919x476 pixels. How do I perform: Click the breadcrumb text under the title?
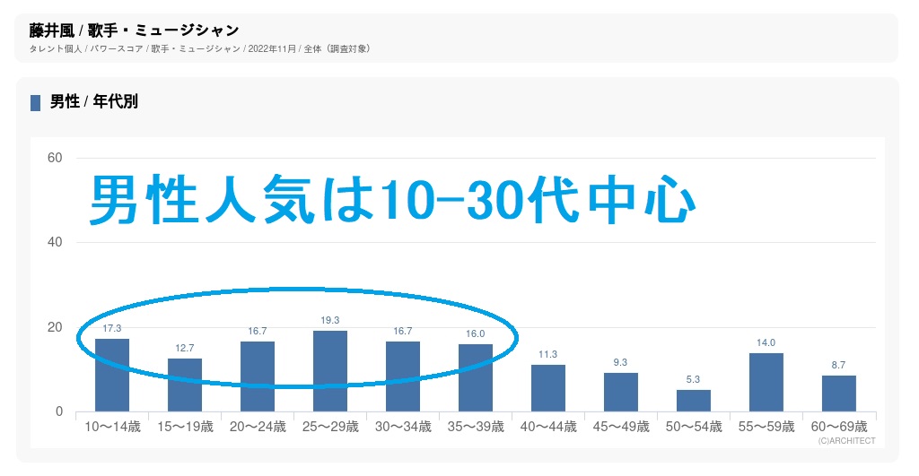(x=199, y=48)
